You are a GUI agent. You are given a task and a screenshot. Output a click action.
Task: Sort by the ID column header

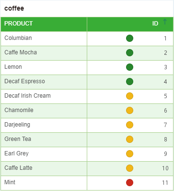(x=155, y=24)
